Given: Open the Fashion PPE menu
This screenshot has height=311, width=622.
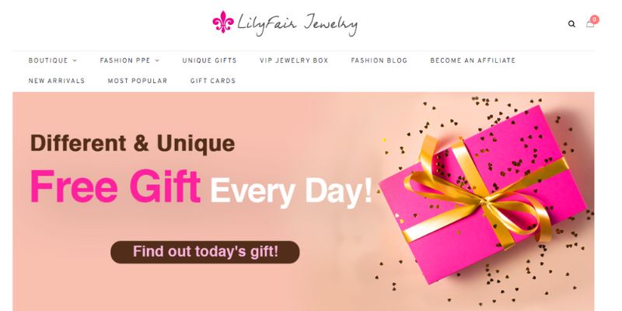Looking at the screenshot, I should [125, 61].
